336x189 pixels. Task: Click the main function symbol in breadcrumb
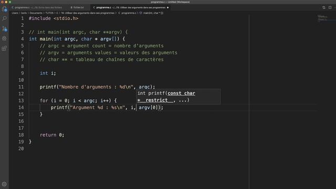(x=152, y=13)
